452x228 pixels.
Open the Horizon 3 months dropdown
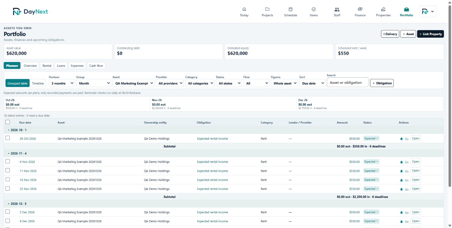[x=62, y=83]
